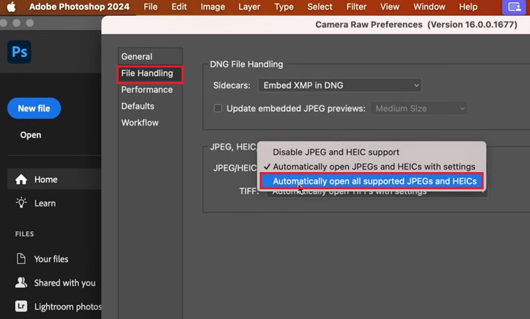Open the Window menu
Image resolution: width=530 pixels, height=319 pixels.
pyautogui.click(x=429, y=7)
